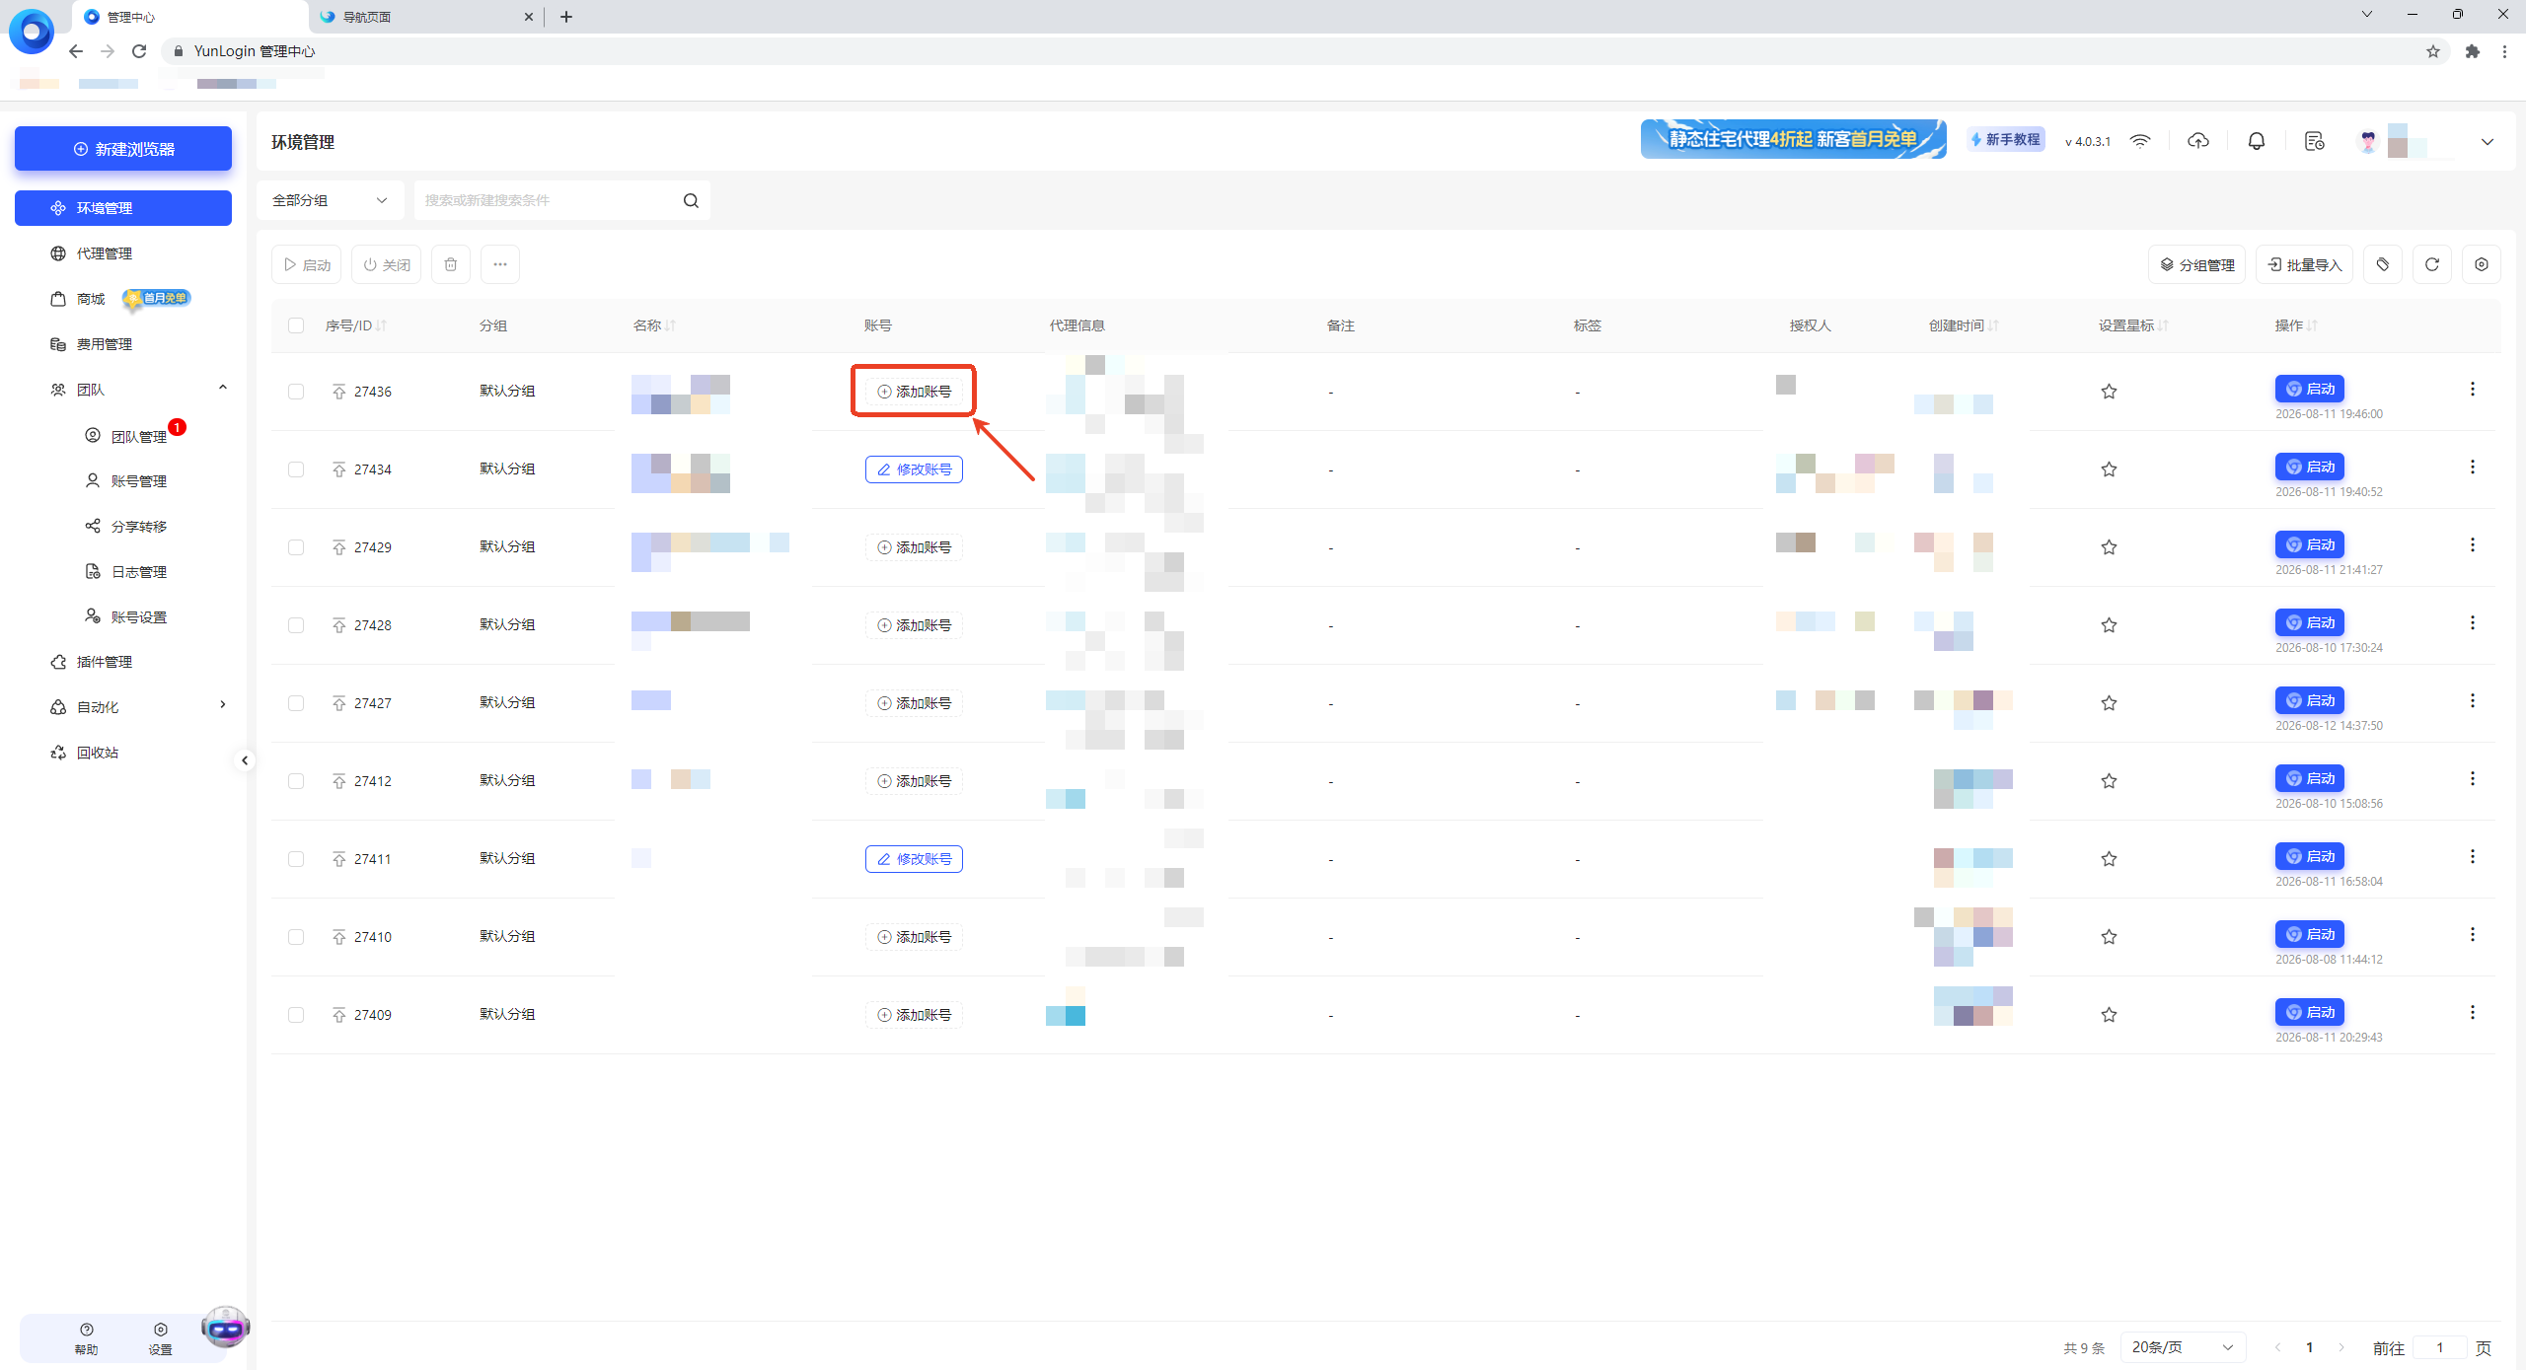This screenshot has width=2526, height=1370.
Task: Check the box for environment 27436
Action: (296, 392)
